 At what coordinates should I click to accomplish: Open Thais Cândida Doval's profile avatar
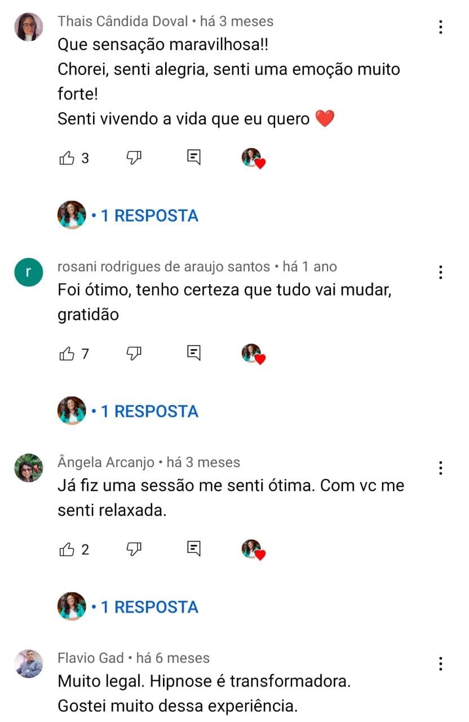[x=28, y=27]
